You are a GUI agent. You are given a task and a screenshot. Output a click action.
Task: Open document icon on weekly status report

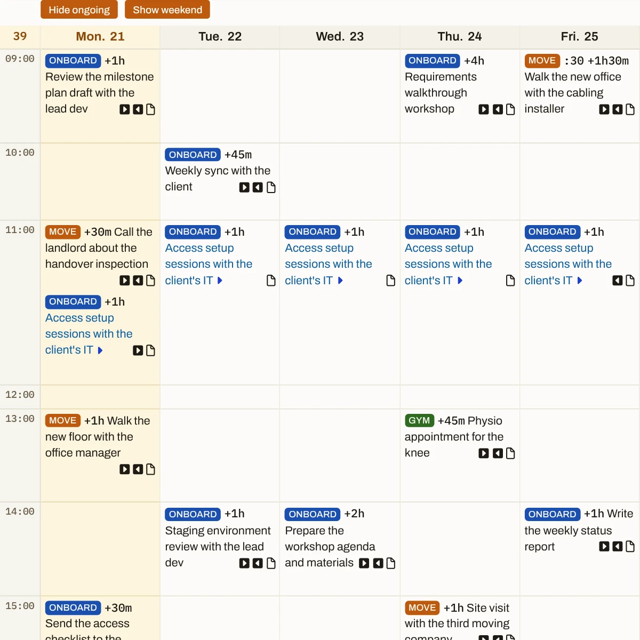click(x=630, y=547)
